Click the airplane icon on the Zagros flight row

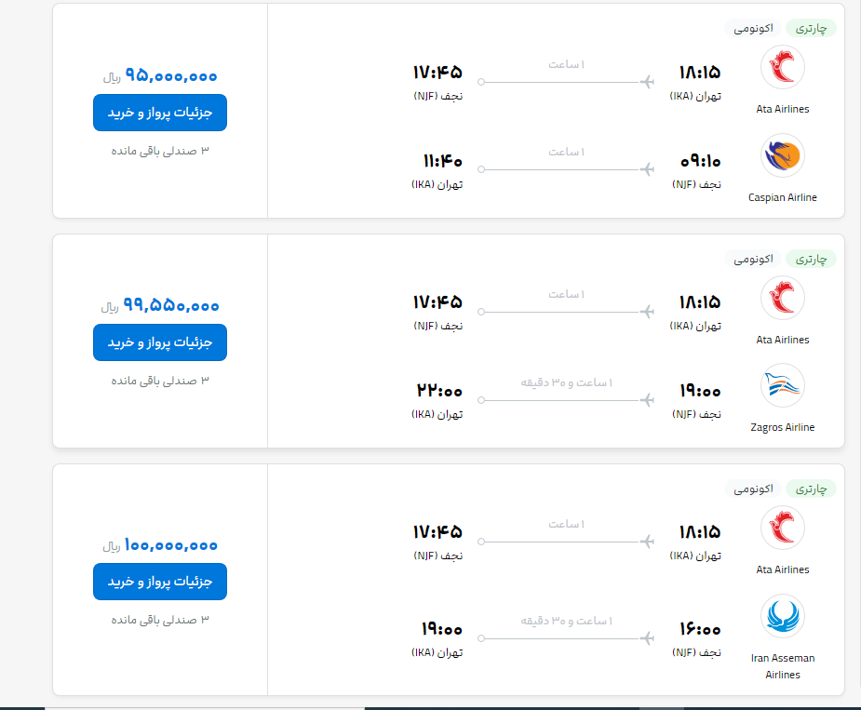648,400
